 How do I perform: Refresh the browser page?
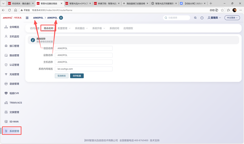tap(9, 10)
